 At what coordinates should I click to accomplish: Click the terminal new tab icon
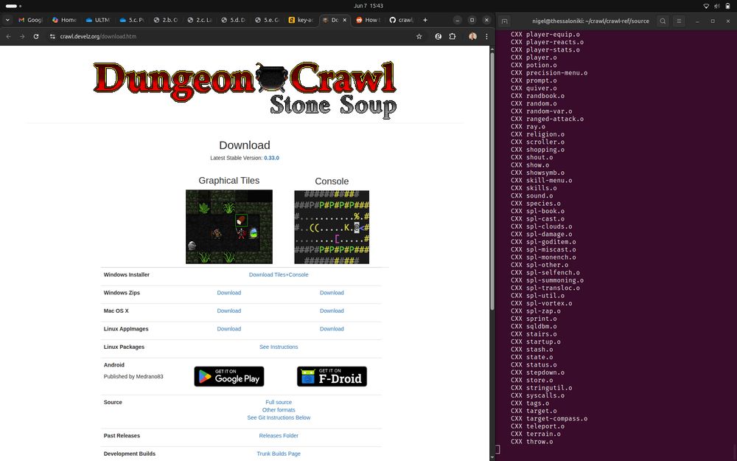click(504, 21)
